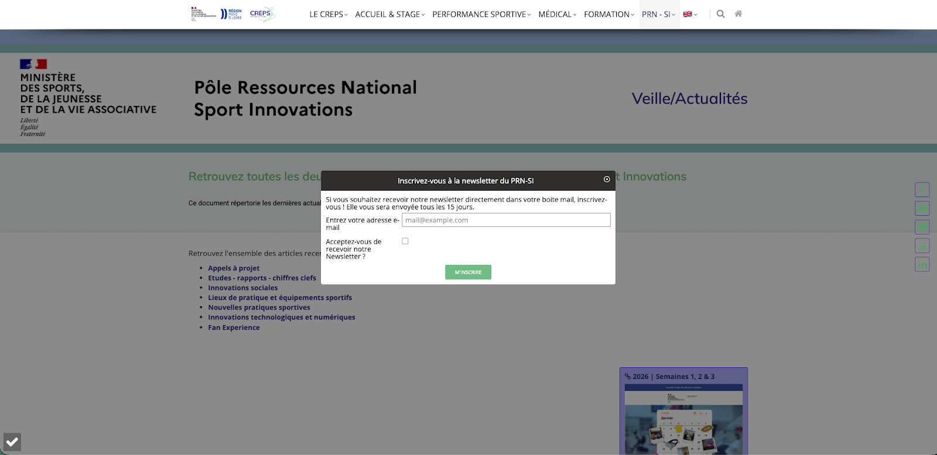Open the LinkedIn social icon
Screen dimensions: 937x455
coord(922,265)
